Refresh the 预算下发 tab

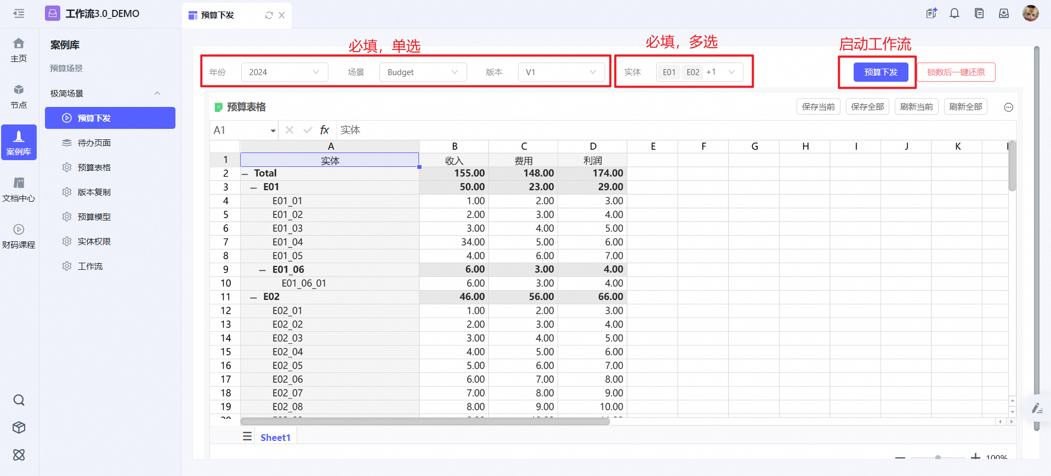pos(269,15)
